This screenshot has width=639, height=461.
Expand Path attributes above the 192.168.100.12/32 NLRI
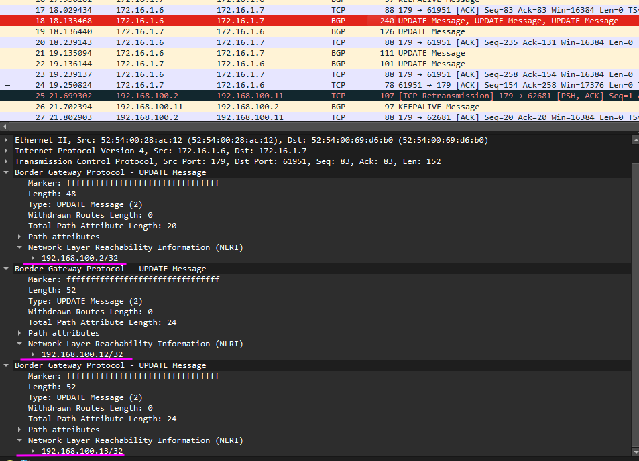click(19, 333)
